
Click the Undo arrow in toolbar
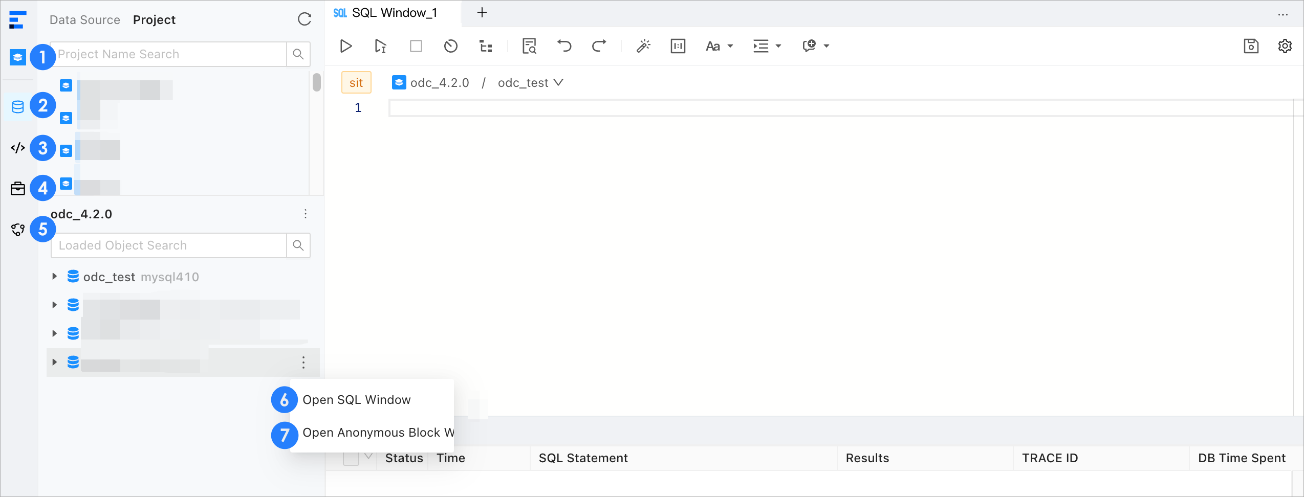click(x=564, y=47)
